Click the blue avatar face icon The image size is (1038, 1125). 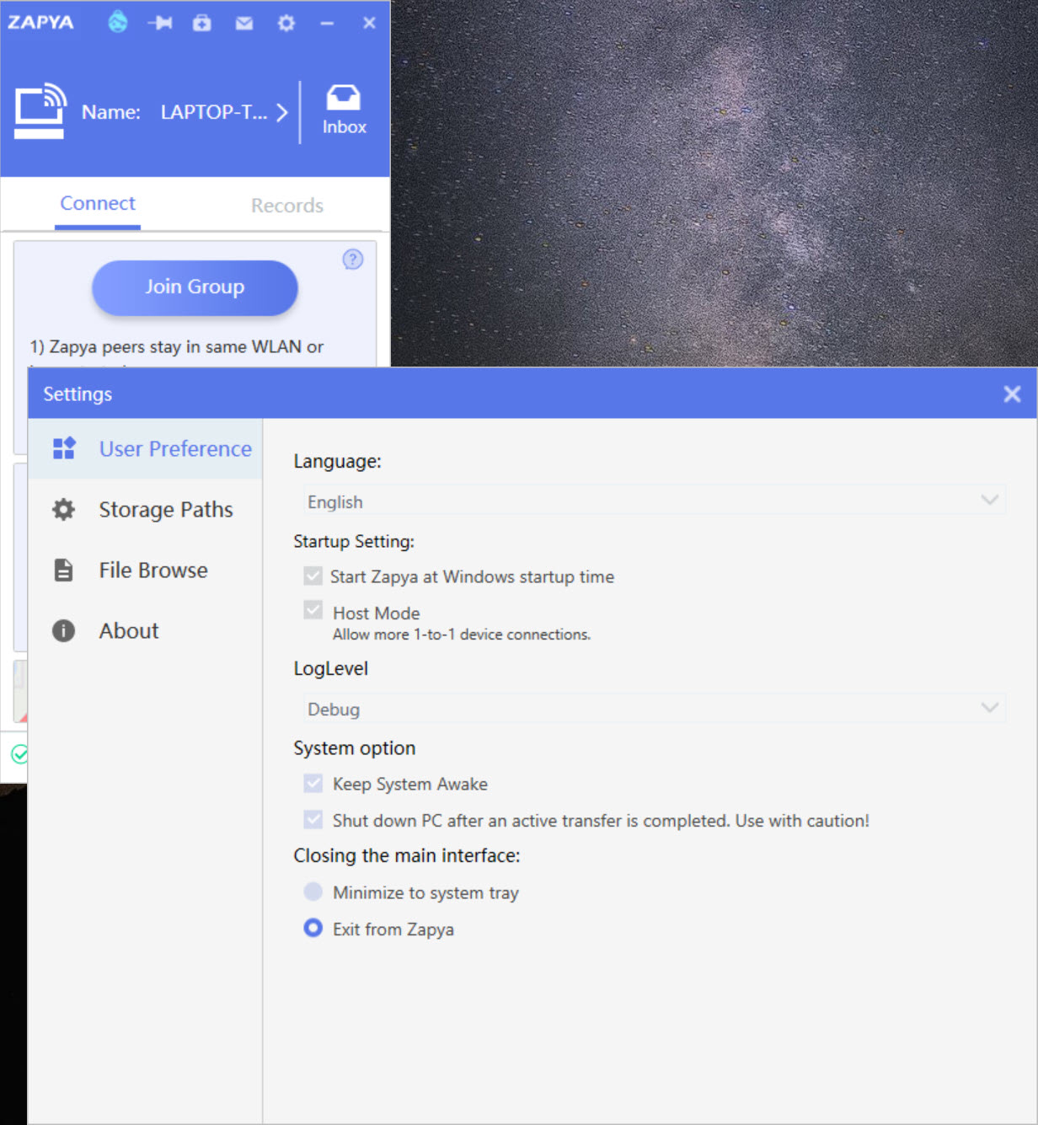pyautogui.click(x=118, y=23)
